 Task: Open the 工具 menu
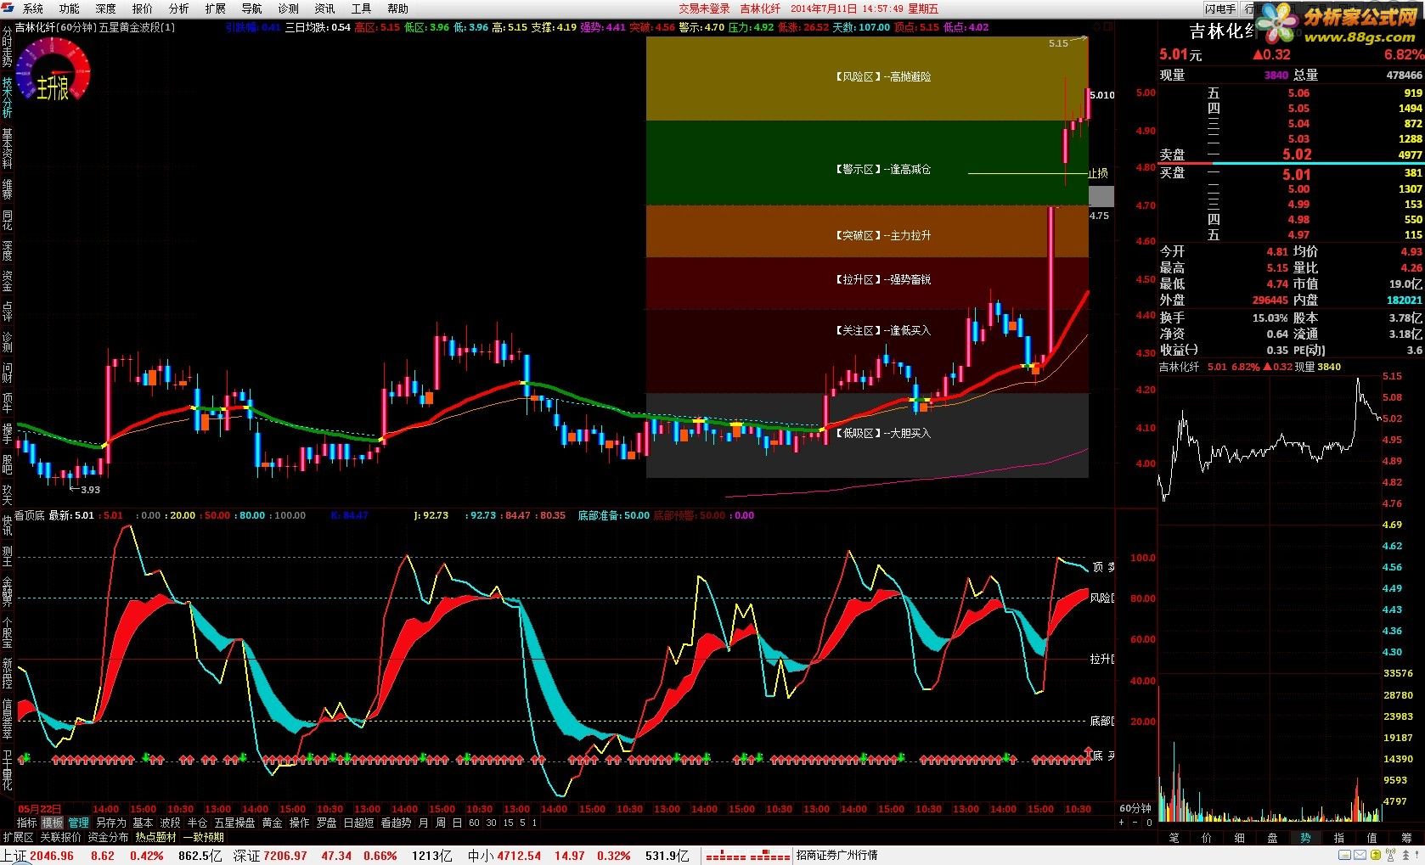pyautogui.click(x=361, y=8)
